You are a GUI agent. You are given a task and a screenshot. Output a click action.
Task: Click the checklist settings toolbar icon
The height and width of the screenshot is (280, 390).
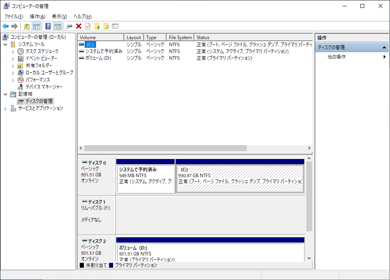pos(115,26)
